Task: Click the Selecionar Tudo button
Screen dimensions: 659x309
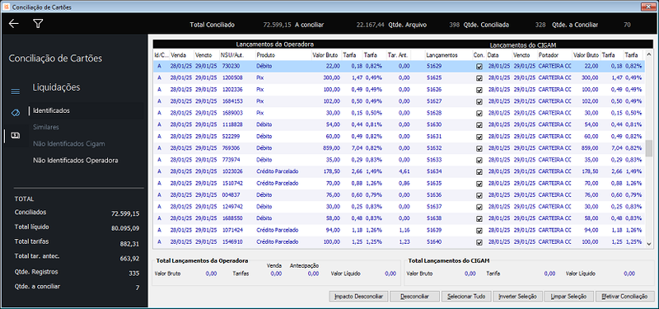Action: click(466, 297)
